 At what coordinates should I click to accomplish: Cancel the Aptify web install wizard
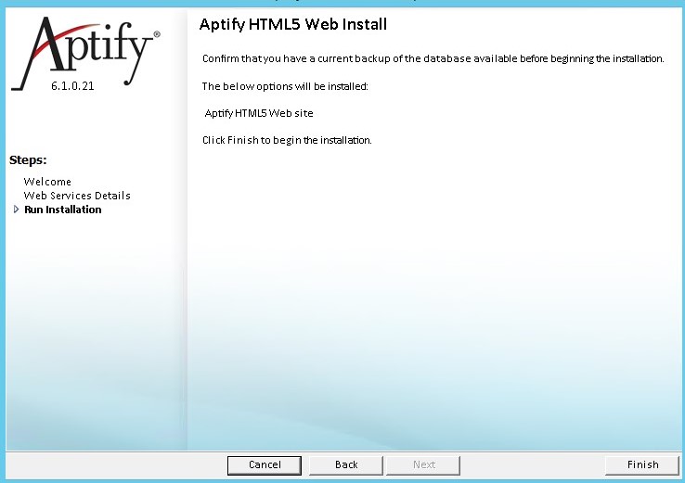[265, 465]
